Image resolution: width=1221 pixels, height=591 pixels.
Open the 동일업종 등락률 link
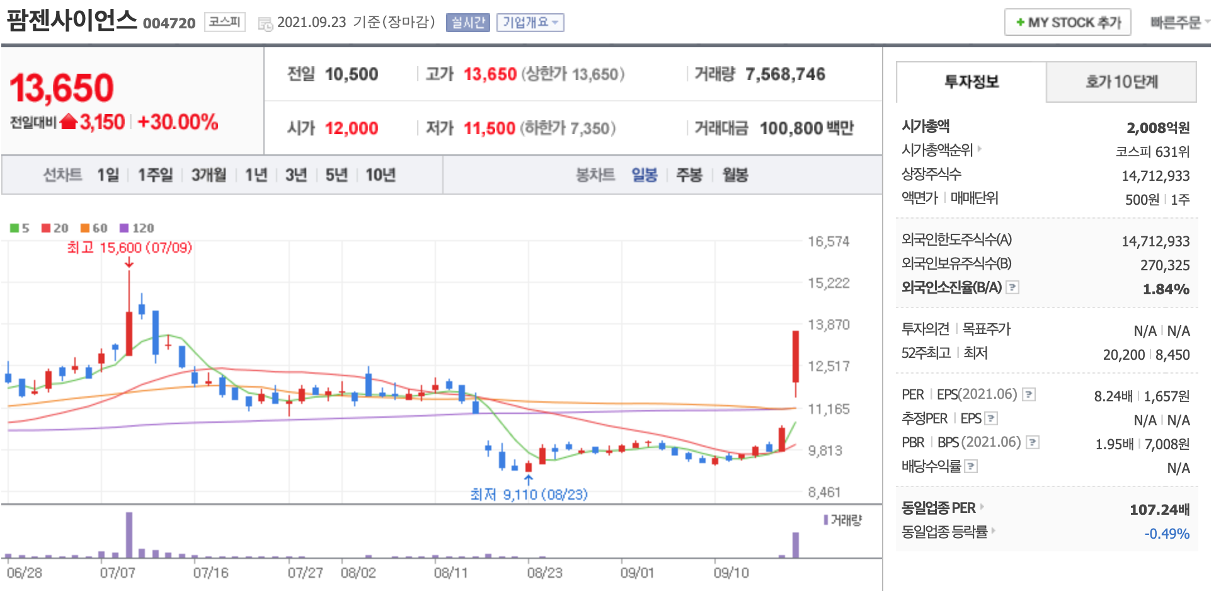[x=944, y=532]
